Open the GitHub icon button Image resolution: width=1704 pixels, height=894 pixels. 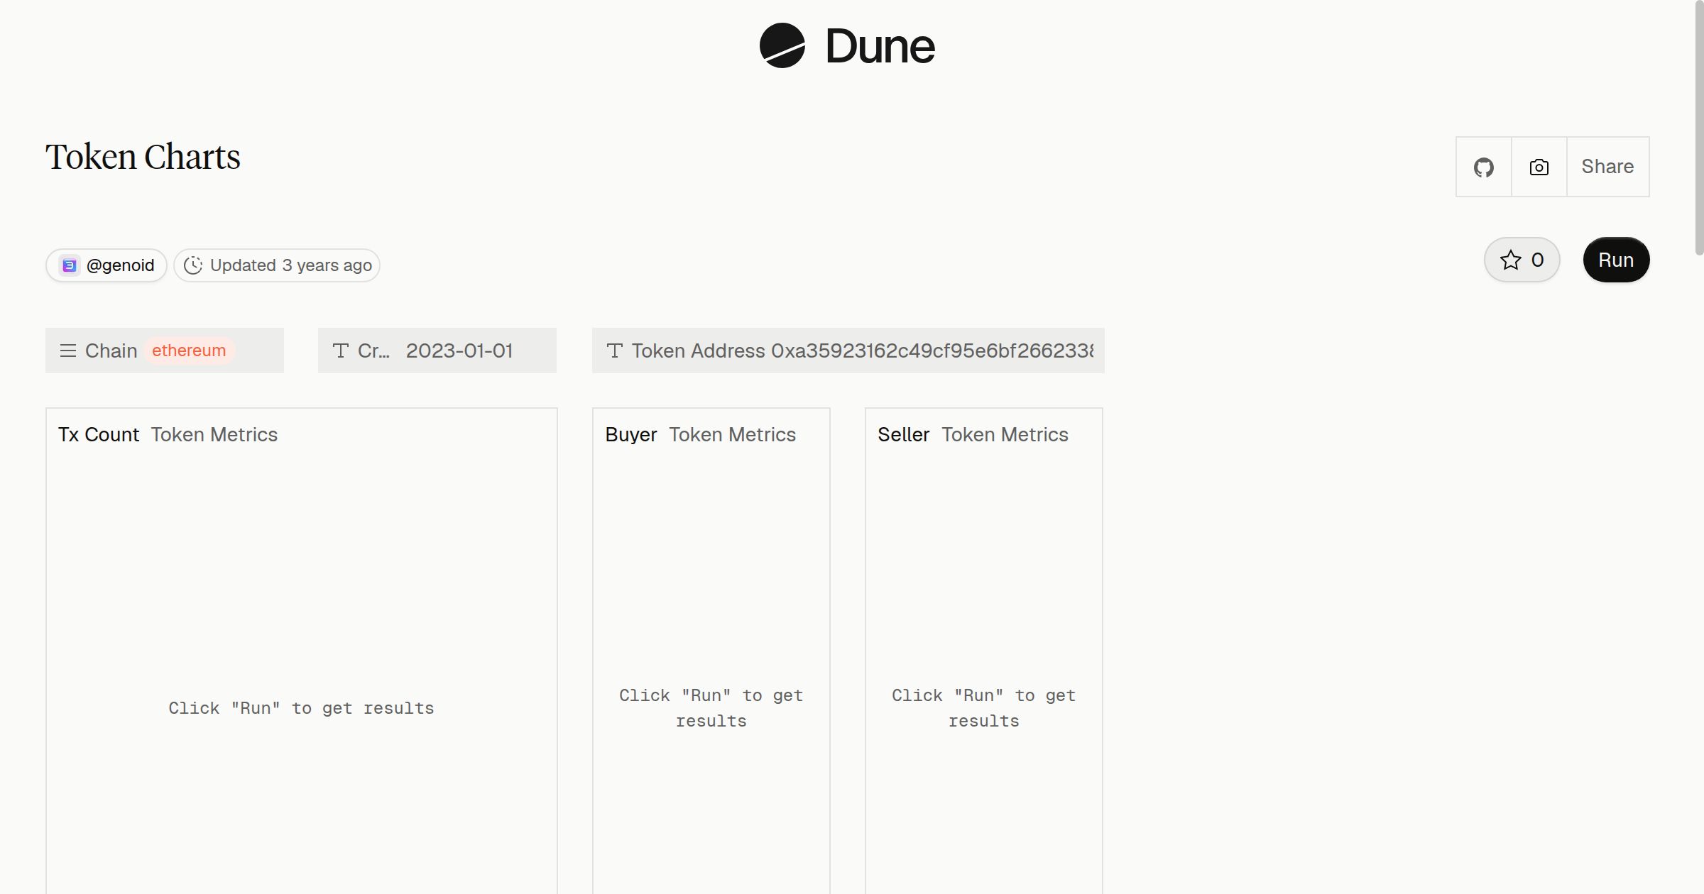[1484, 167]
